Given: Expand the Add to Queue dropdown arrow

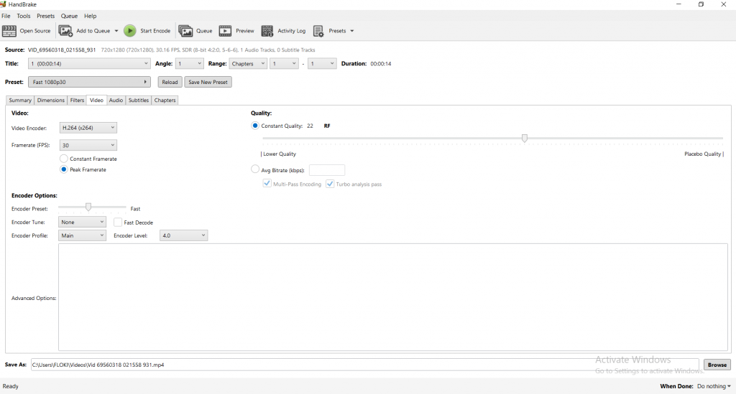Looking at the screenshot, I should click(x=116, y=31).
